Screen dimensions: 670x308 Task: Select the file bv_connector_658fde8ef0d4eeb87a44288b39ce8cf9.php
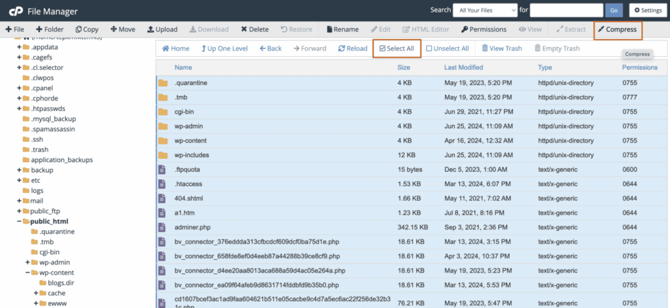257,256
